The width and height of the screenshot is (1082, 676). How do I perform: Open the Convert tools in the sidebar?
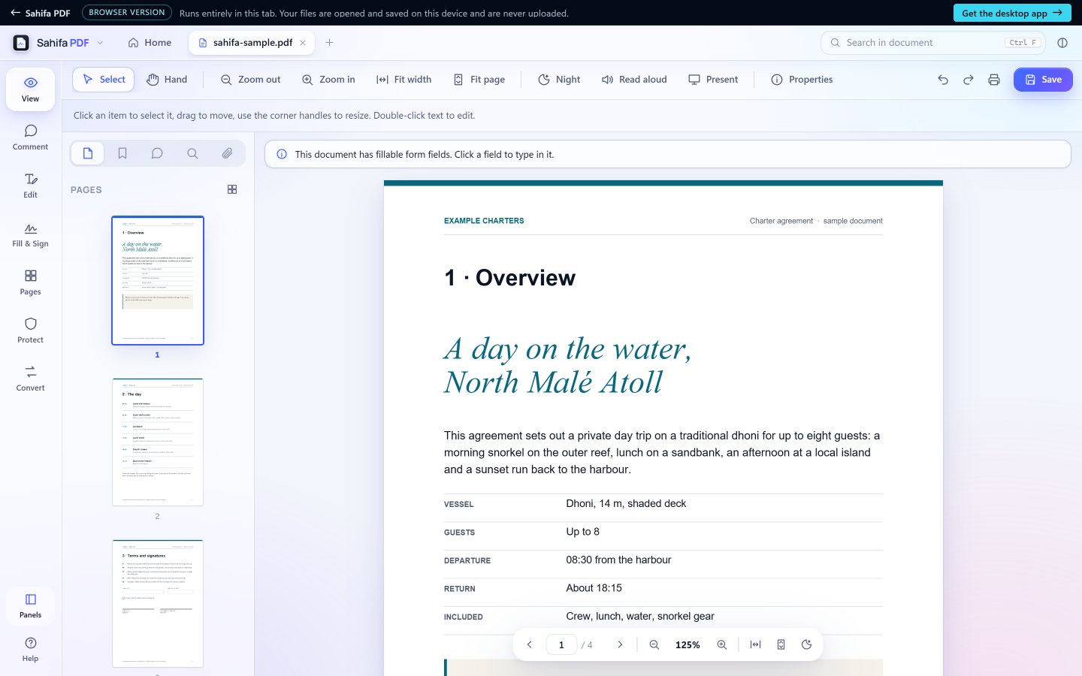[30, 379]
